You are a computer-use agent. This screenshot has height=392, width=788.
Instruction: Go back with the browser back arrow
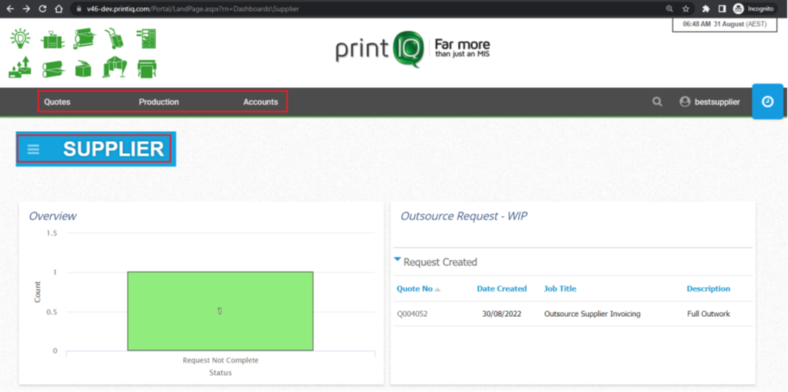click(10, 9)
